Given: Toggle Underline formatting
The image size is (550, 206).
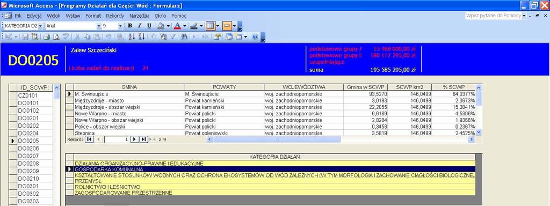Looking at the screenshot, I should point(149,26).
